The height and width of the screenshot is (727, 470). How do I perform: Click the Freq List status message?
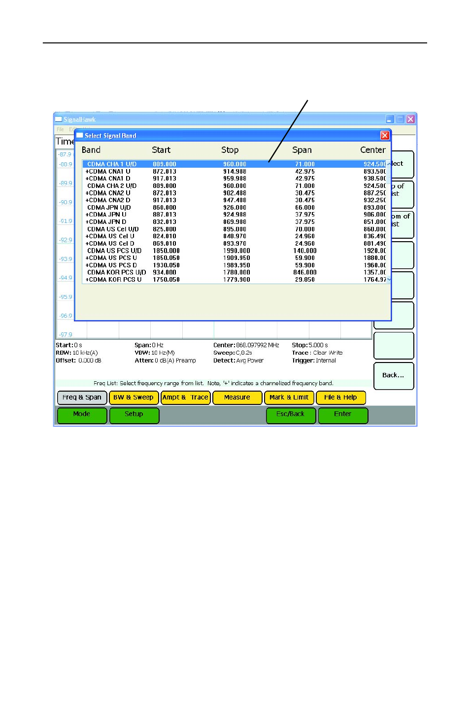pyautogui.click(x=213, y=383)
